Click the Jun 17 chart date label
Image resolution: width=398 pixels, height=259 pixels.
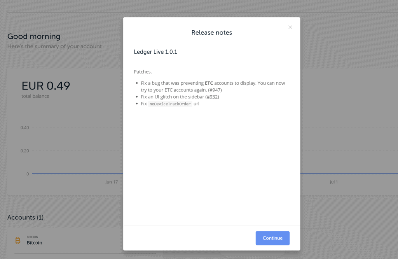pos(111,182)
